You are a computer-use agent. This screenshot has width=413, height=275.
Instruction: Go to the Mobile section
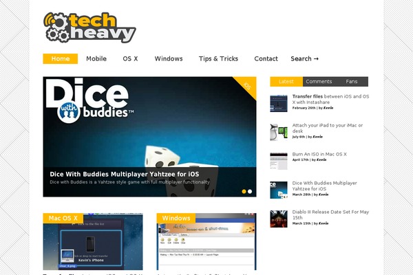click(96, 58)
